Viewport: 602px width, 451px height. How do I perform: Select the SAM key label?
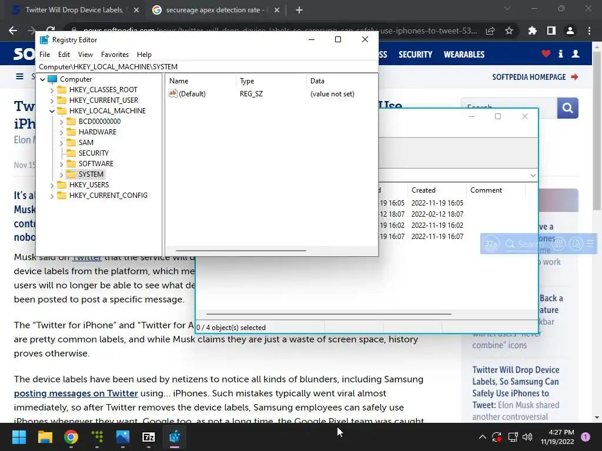86,143
